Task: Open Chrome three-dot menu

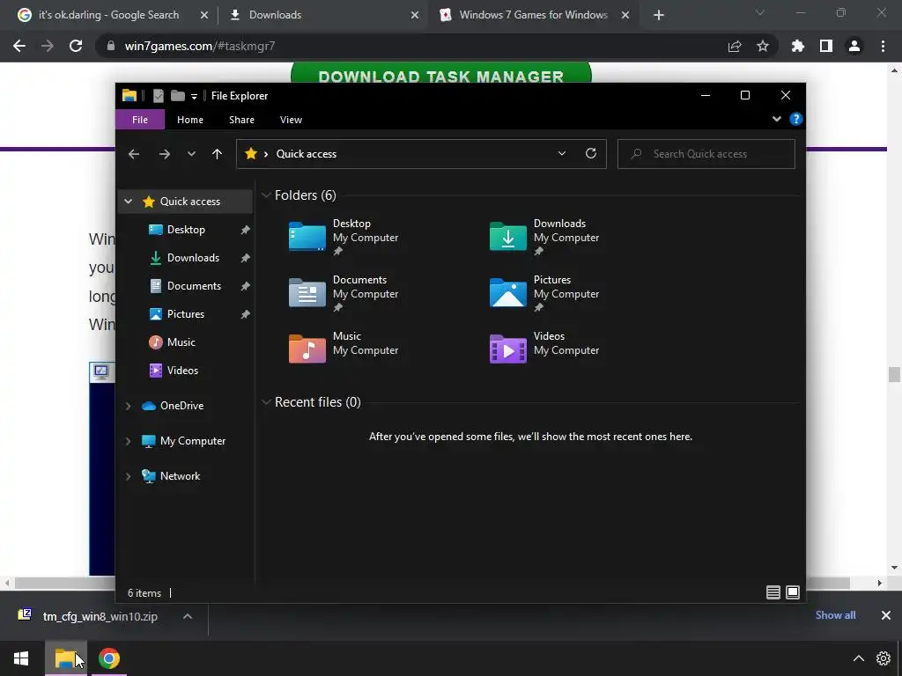Action: point(883,46)
